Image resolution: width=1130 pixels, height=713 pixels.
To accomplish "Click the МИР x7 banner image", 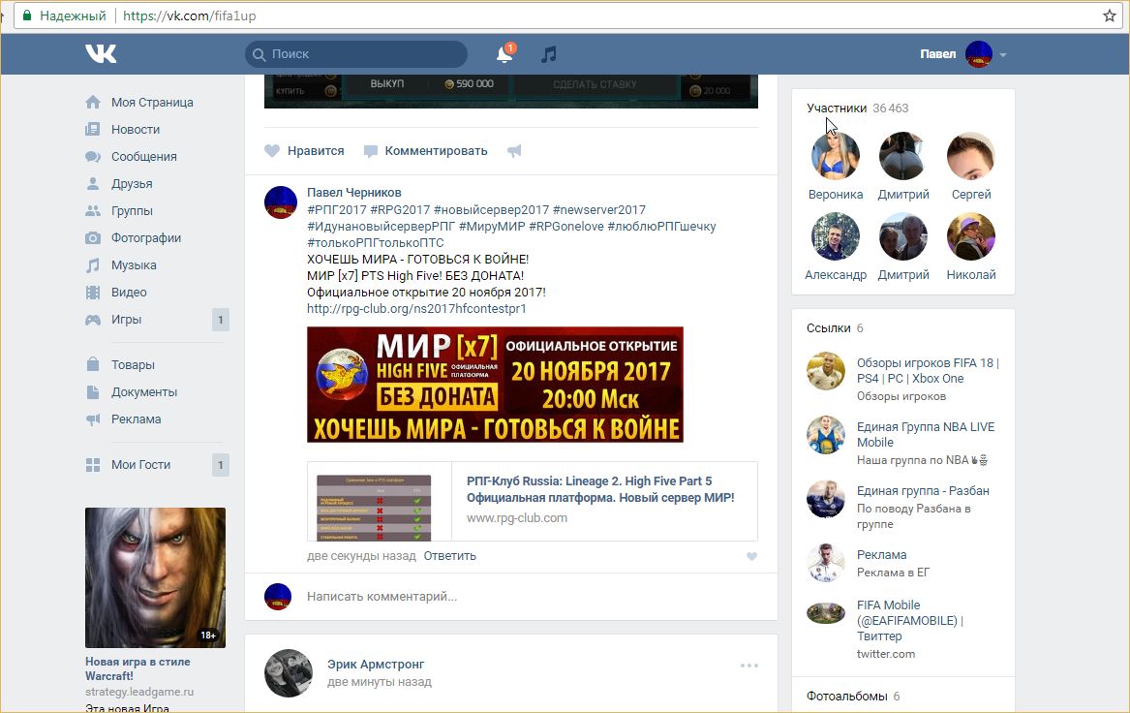I will click(x=495, y=385).
